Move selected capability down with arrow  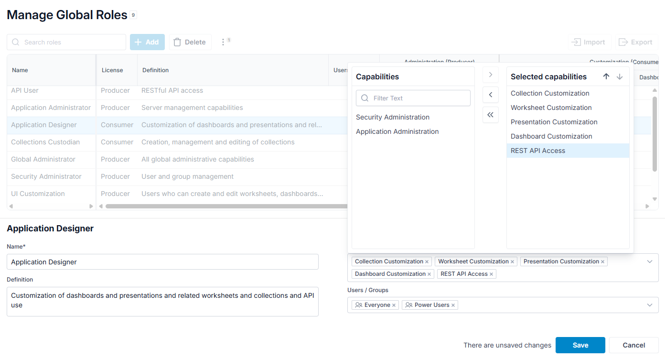click(x=620, y=76)
